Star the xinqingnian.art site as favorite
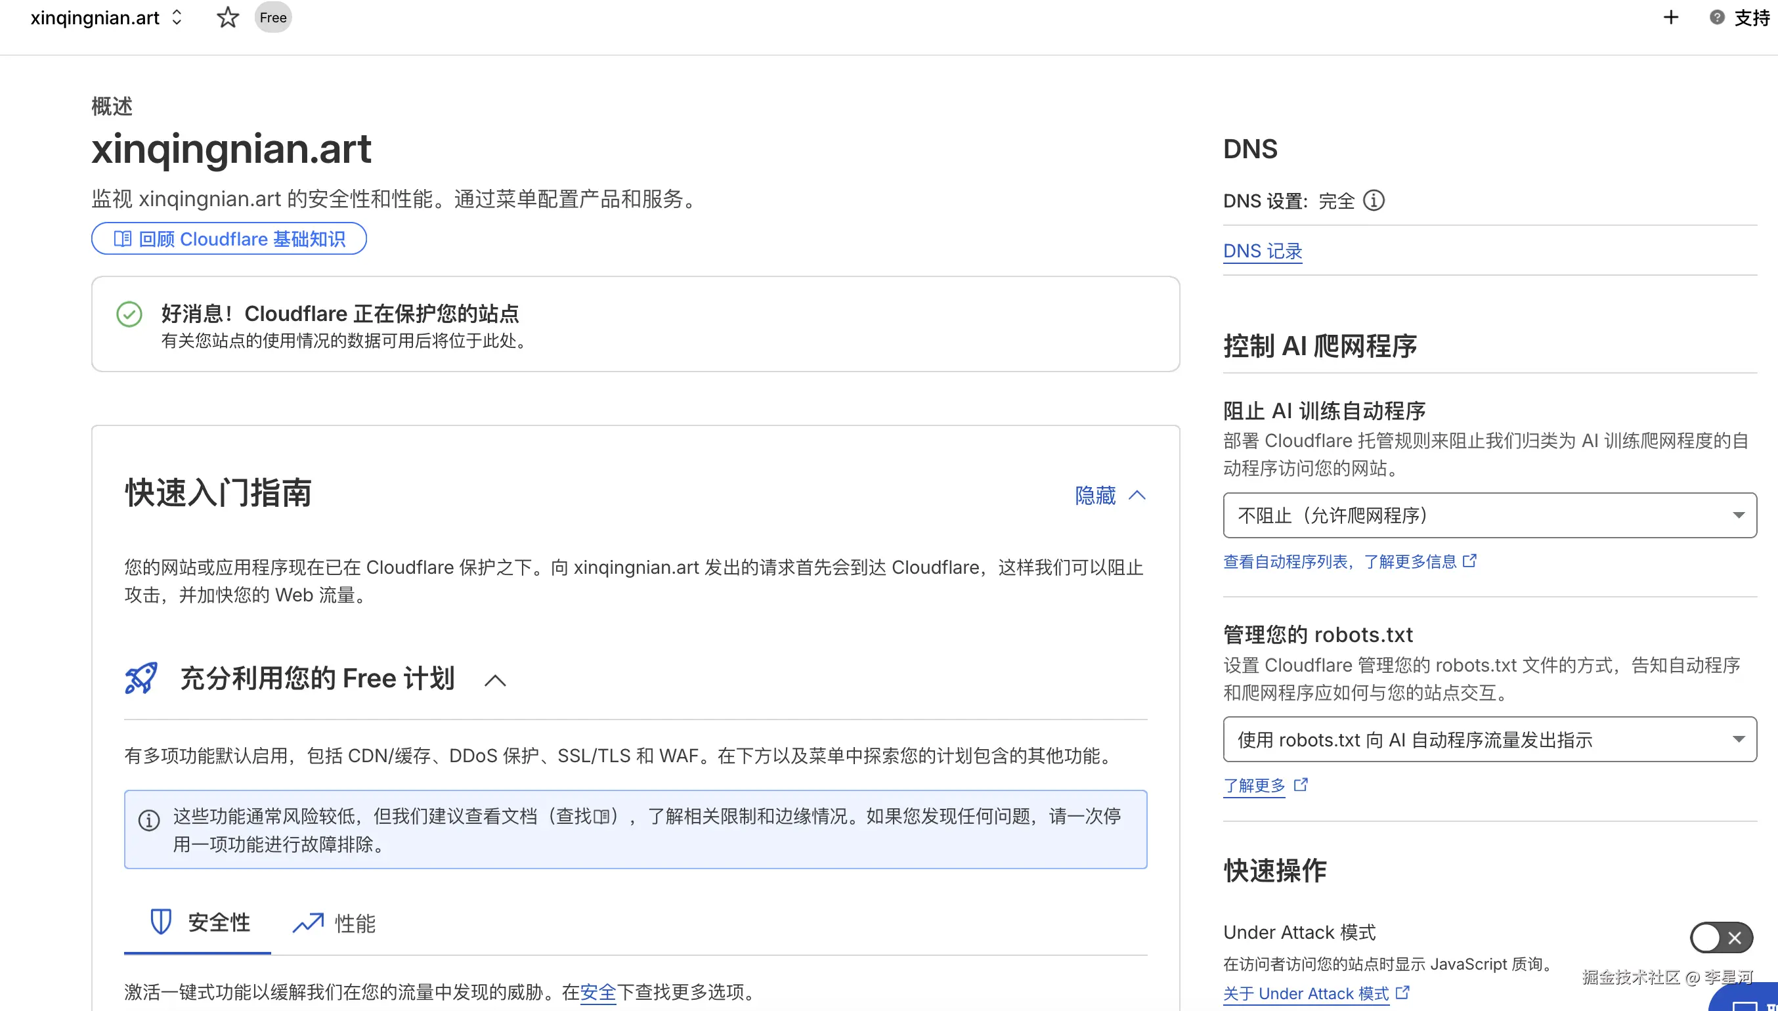The height and width of the screenshot is (1011, 1778). tap(228, 17)
